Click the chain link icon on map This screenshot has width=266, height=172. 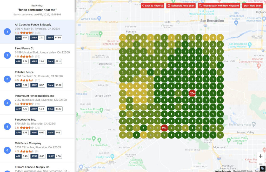pos(262,169)
